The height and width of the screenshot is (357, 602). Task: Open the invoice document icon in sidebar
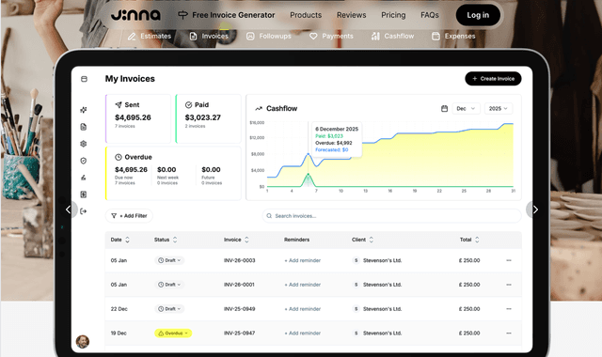coord(84,127)
